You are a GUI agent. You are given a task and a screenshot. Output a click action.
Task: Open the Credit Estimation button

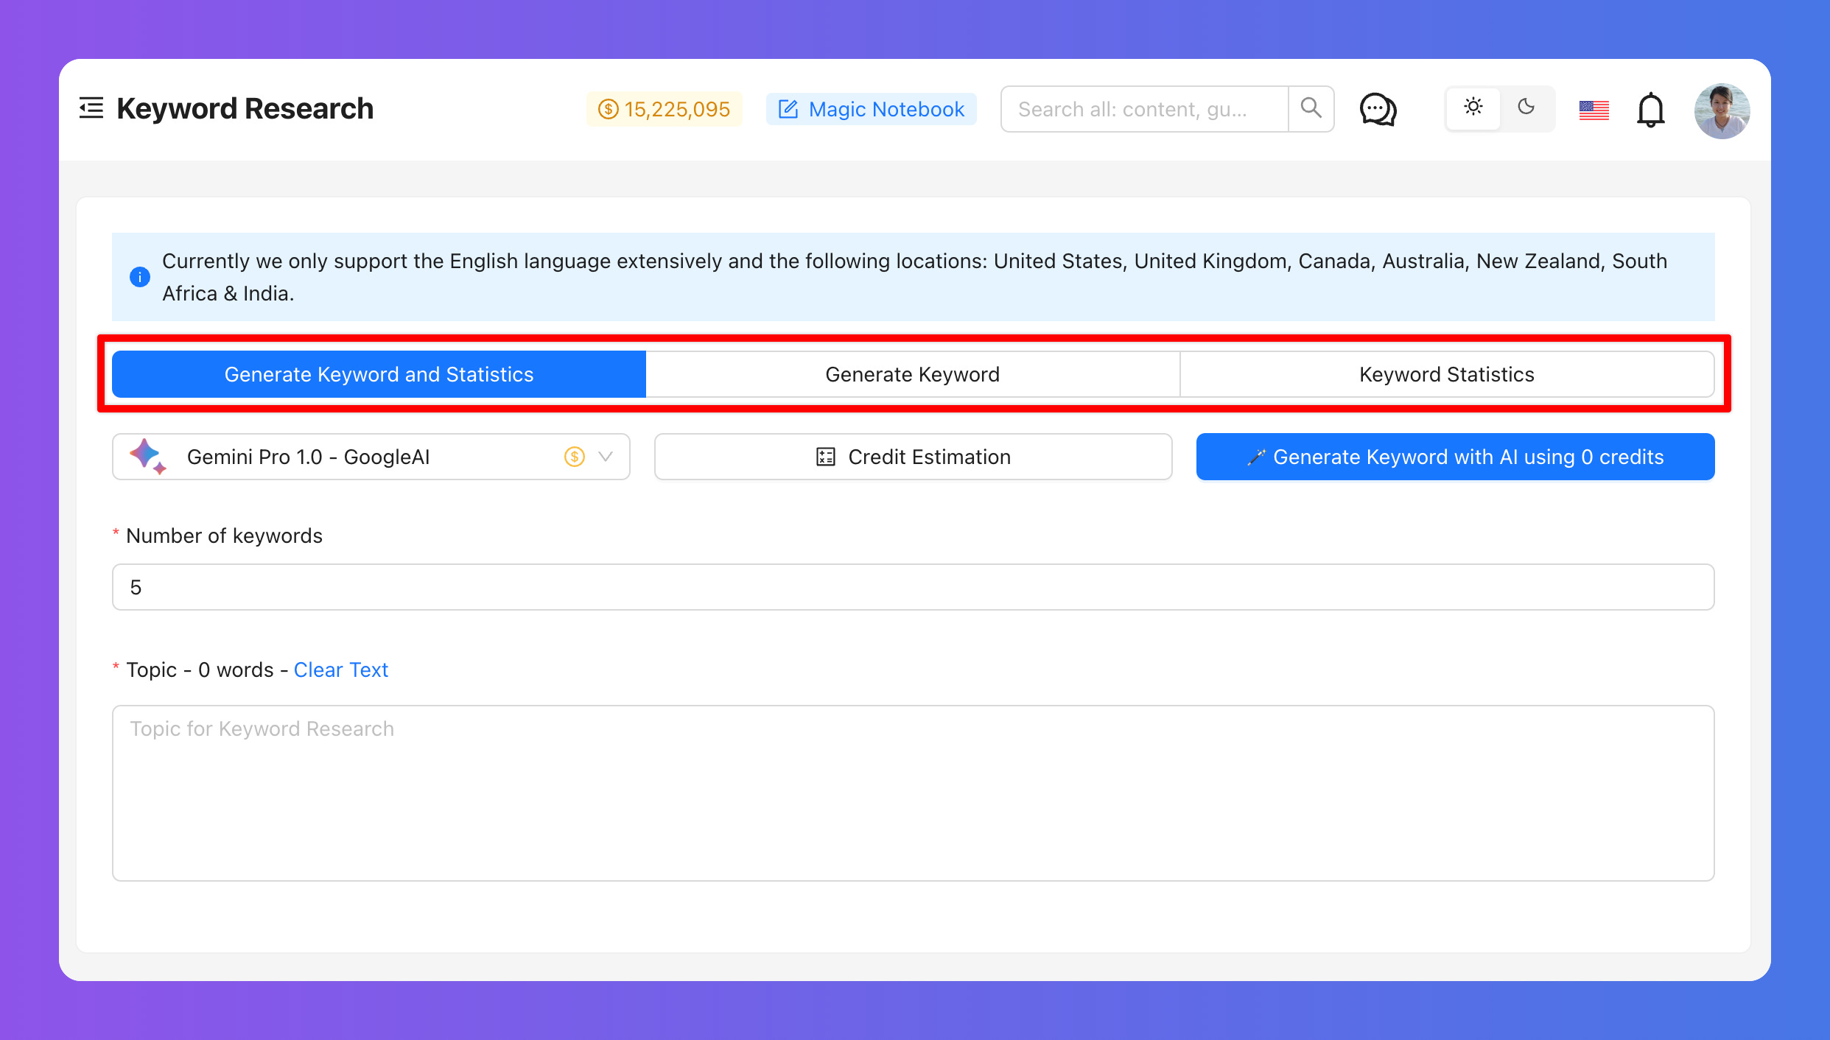click(x=913, y=457)
